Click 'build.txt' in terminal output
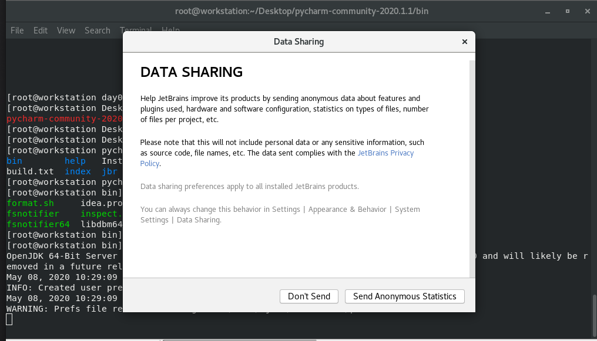The height and width of the screenshot is (341, 597). 30,171
